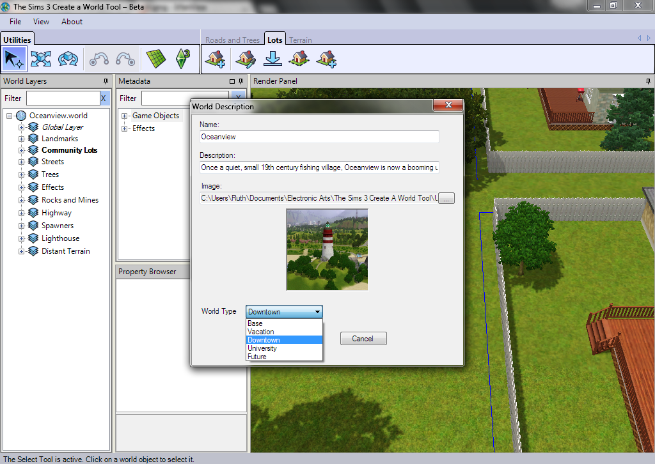Choose Vacation from World Type list
The image size is (655, 464).
pos(260,332)
